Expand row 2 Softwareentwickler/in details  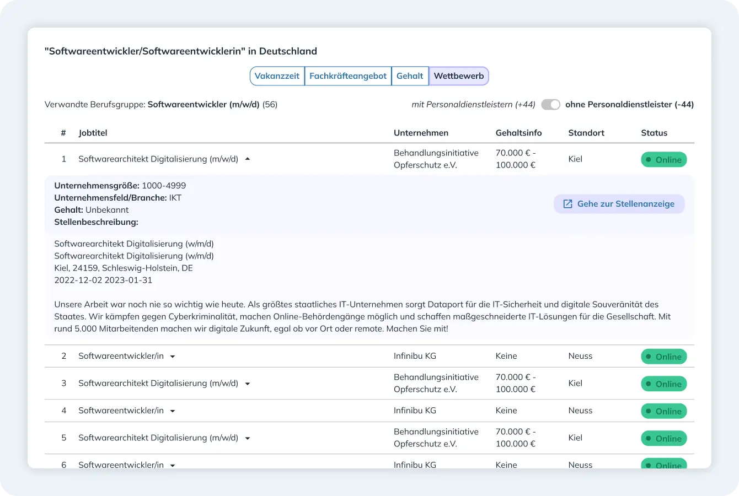click(173, 357)
